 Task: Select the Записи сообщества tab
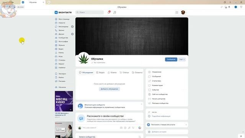tap(87, 137)
